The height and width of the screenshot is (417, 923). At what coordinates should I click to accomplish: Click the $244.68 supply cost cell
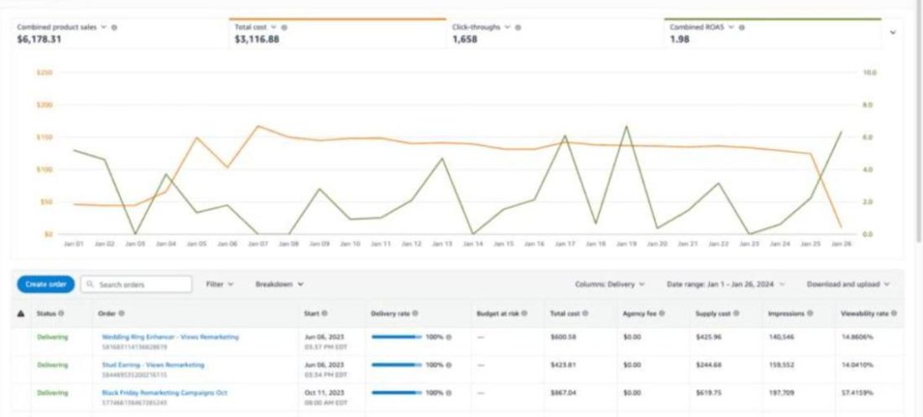tap(709, 365)
